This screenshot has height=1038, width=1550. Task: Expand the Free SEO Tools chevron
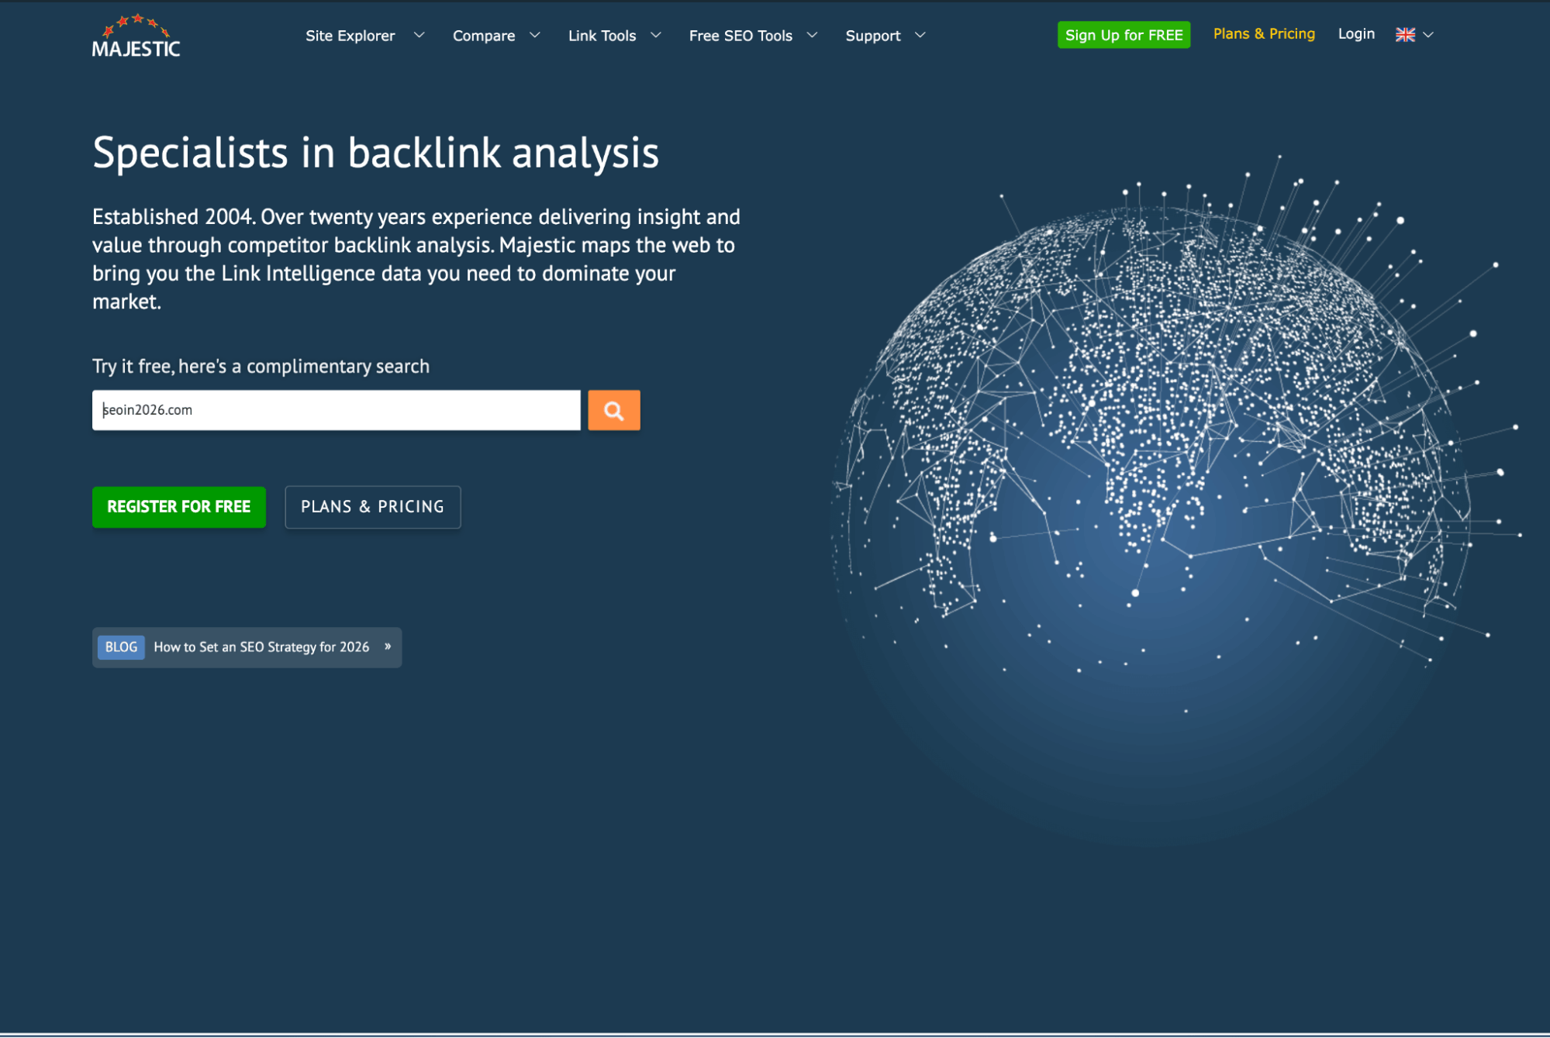click(812, 35)
